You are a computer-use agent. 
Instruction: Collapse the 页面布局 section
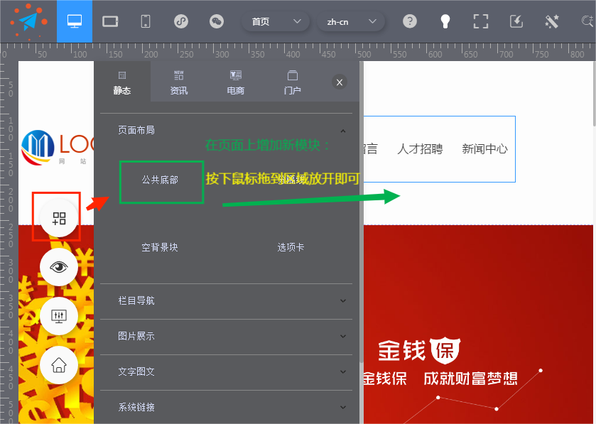coord(343,131)
